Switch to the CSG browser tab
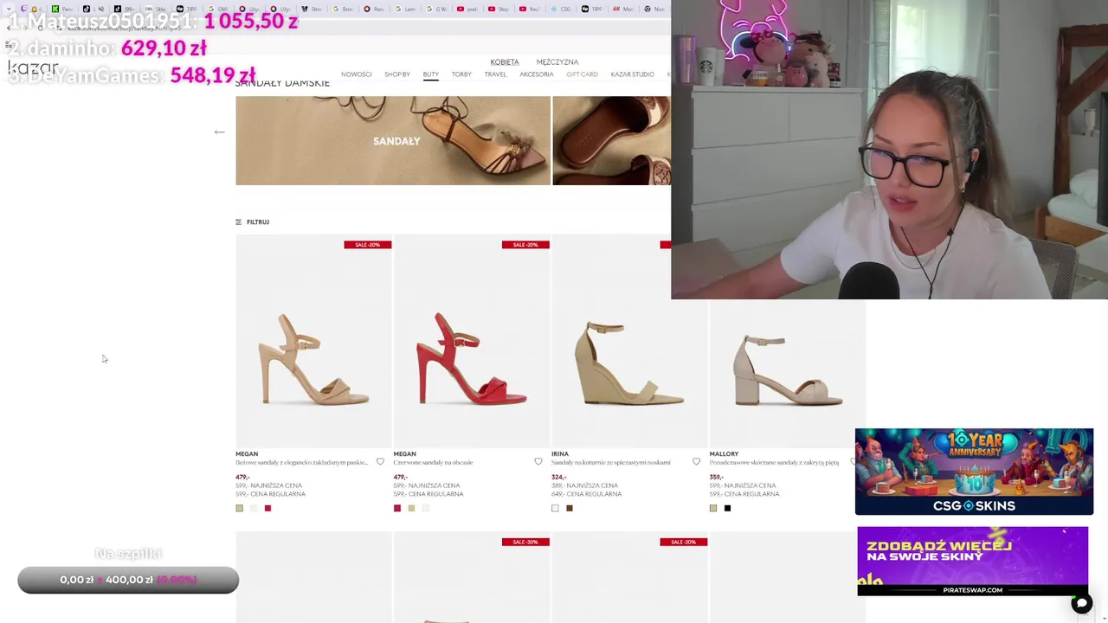 pos(561,10)
